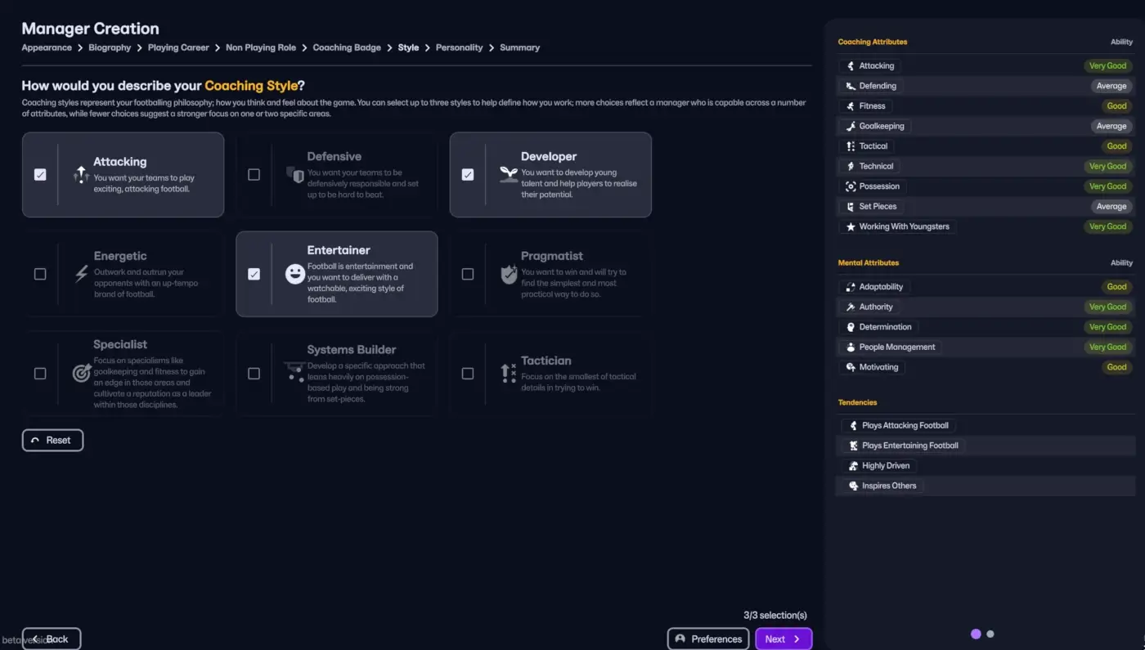Click the Energetic lightning bolt icon
The height and width of the screenshot is (650, 1145).
81,274
